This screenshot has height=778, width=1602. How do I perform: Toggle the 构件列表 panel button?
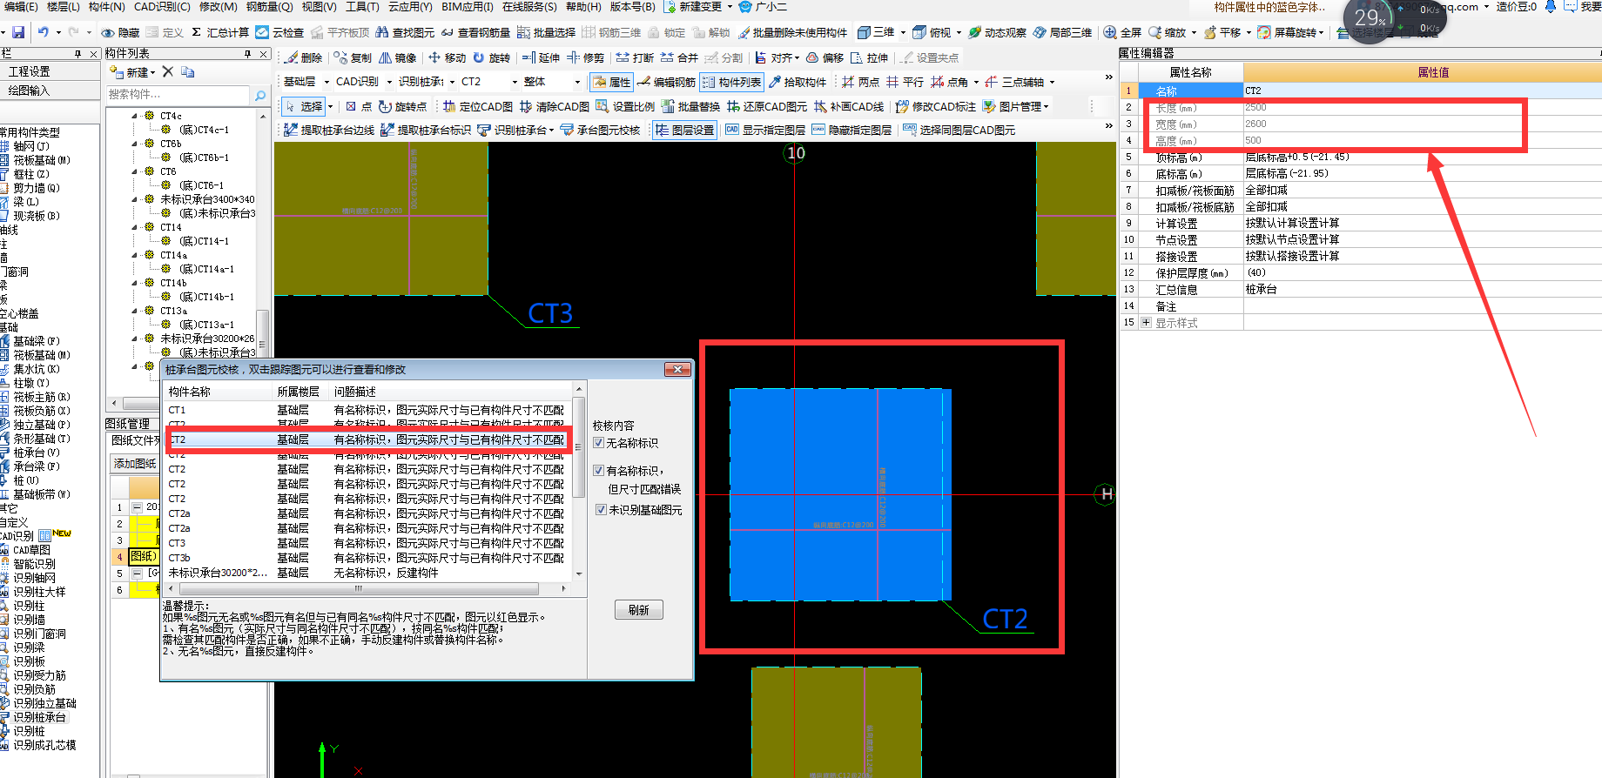(x=731, y=82)
